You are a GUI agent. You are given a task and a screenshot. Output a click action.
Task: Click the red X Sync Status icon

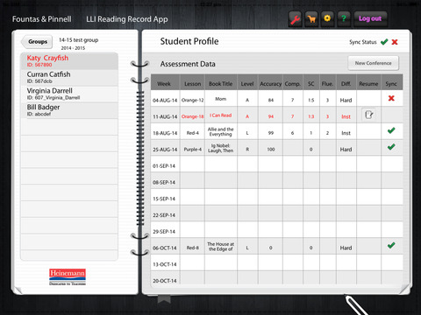click(x=395, y=42)
